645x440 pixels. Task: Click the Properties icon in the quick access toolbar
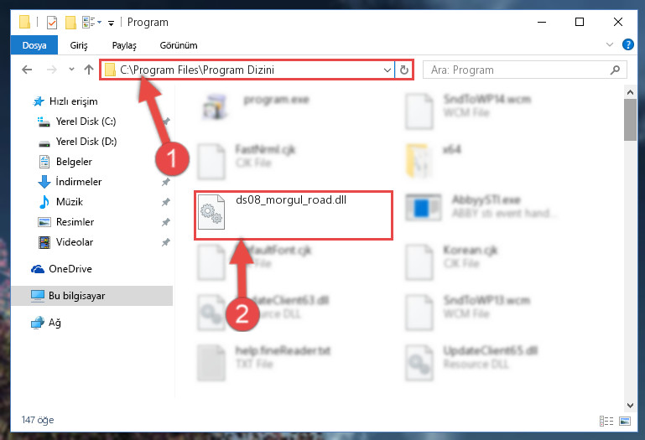pos(52,22)
